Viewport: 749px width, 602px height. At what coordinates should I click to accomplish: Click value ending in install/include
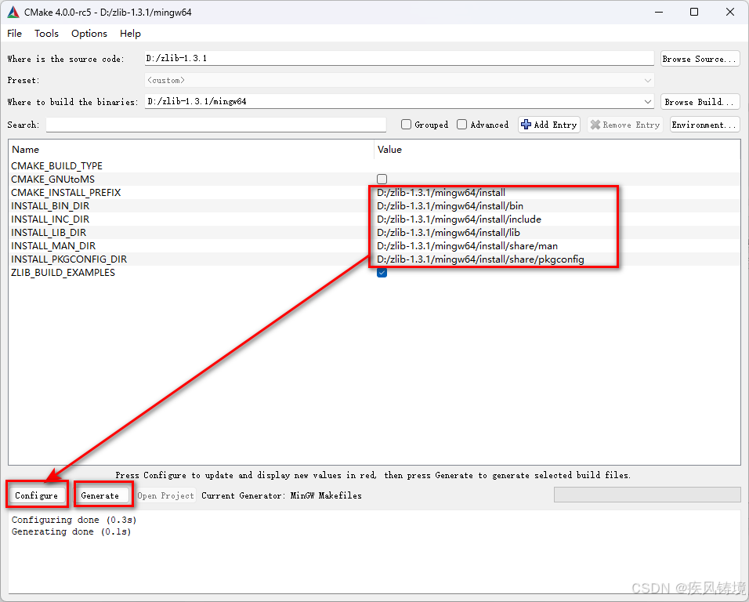459,219
